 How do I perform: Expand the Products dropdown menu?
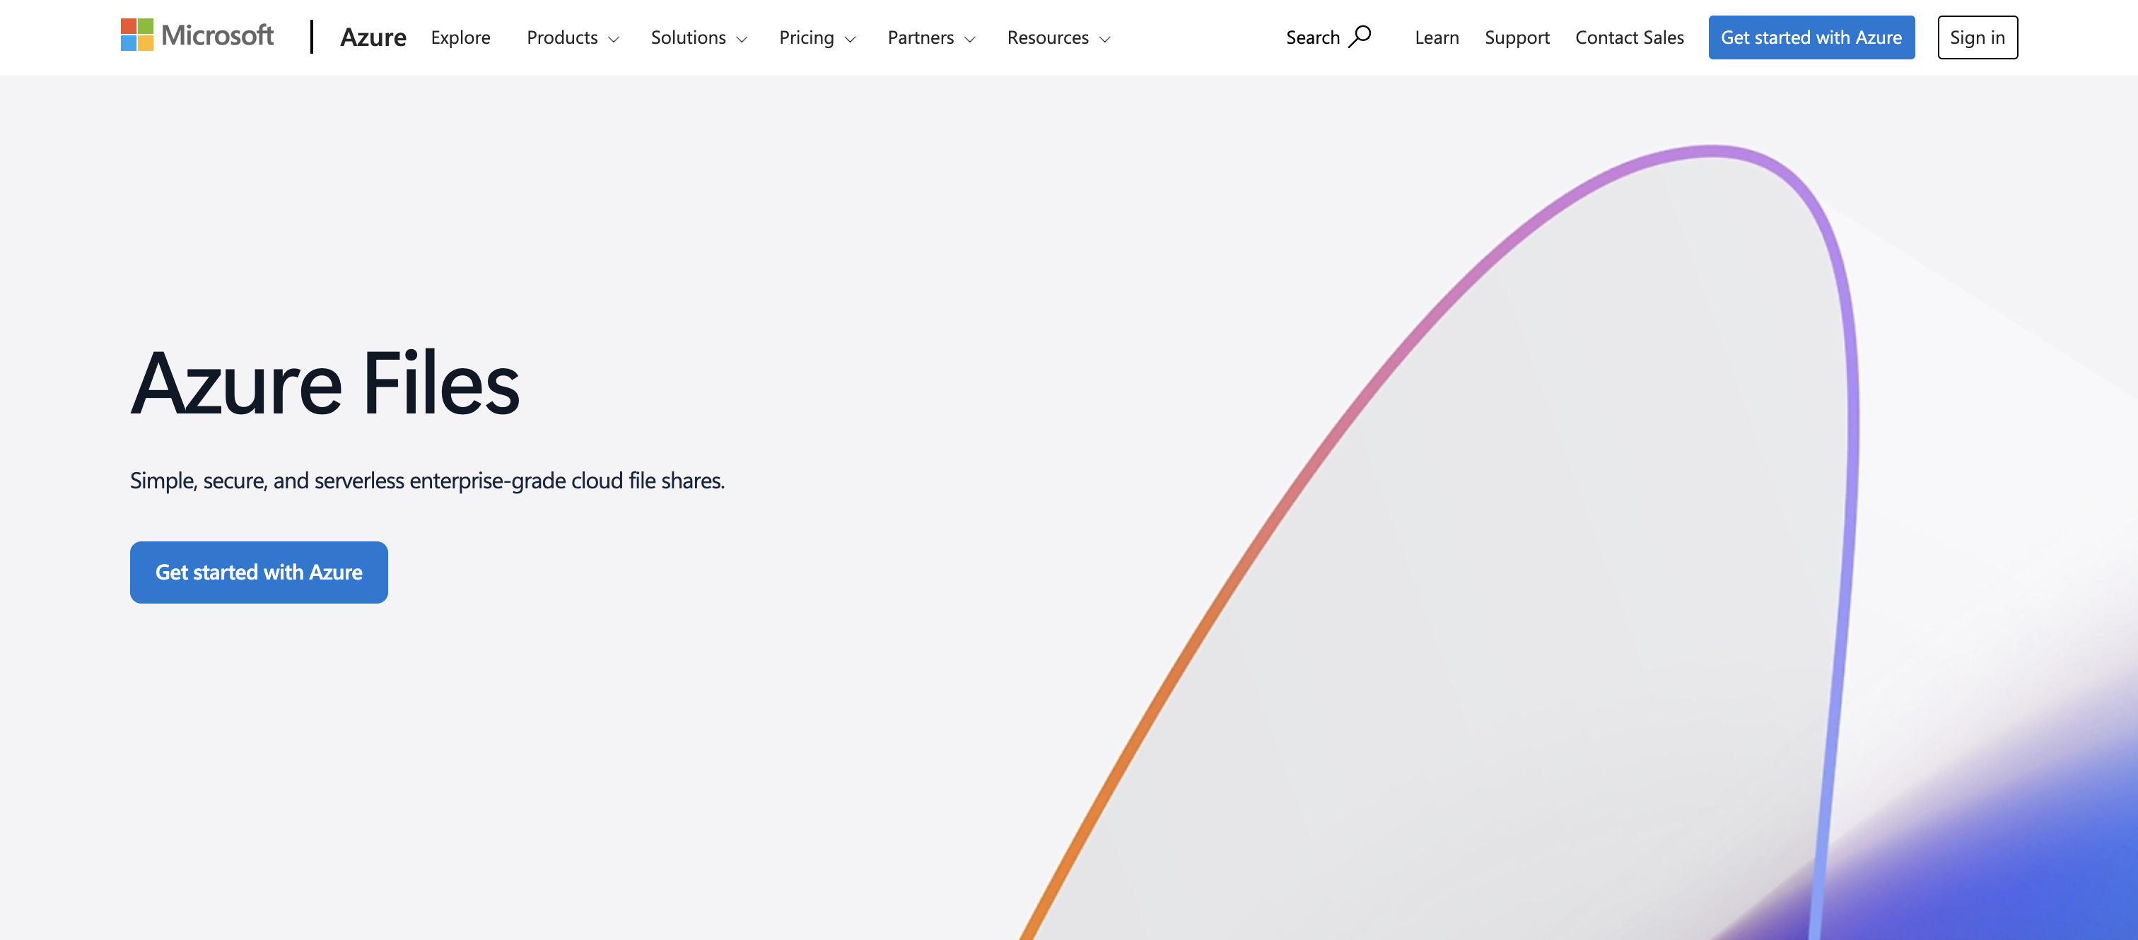(x=562, y=37)
